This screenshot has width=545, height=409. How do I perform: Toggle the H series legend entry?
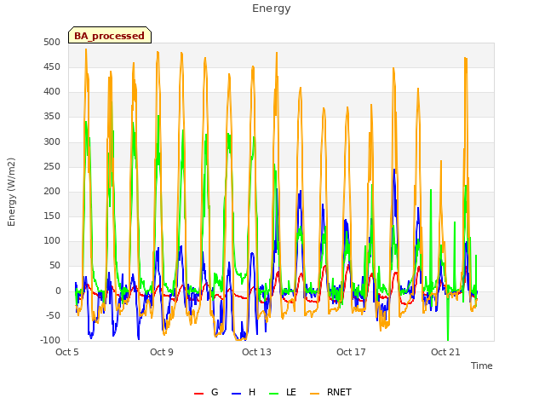click(244, 392)
